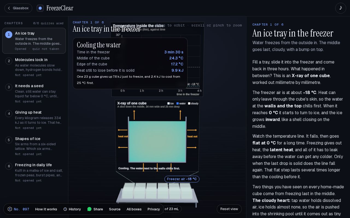350x218 pixels.
Task: Click the X-ray of one cube diagram
Action: pos(157,136)
